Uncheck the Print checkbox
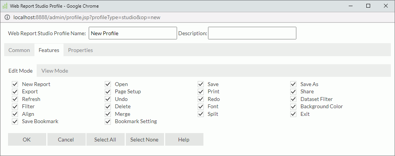Image resolution: width=395 pixels, height=156 pixels. tap(201, 92)
